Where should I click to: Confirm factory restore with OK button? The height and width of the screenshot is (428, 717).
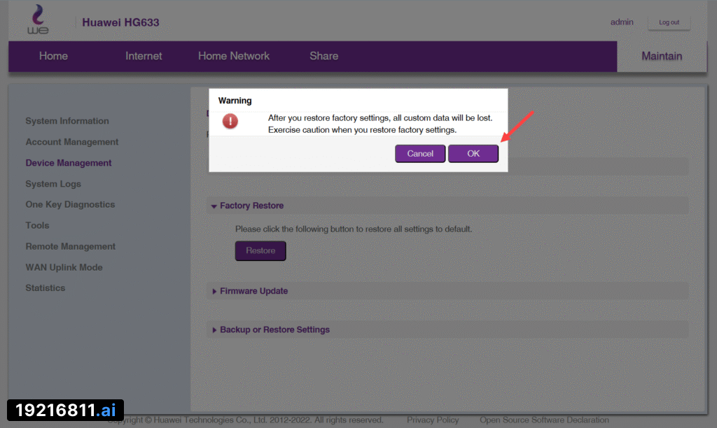473,154
